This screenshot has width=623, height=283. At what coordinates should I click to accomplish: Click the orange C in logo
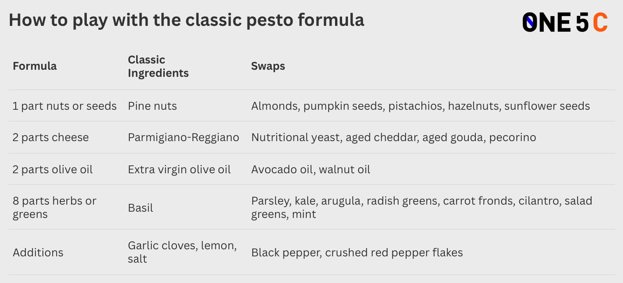point(600,22)
